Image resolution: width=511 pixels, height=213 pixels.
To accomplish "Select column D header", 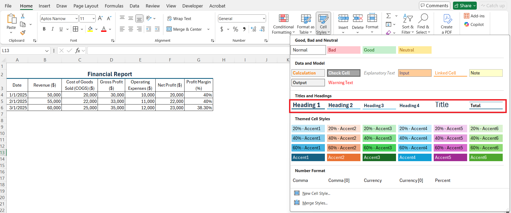I will [x=111, y=60].
